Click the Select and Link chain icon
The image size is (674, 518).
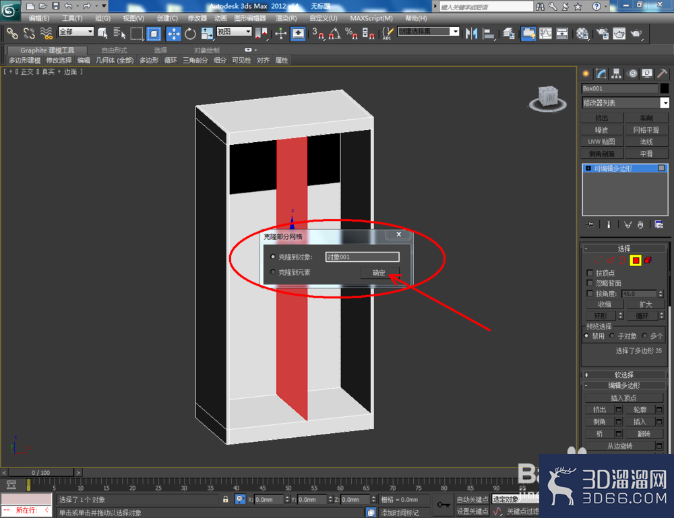click(x=12, y=34)
